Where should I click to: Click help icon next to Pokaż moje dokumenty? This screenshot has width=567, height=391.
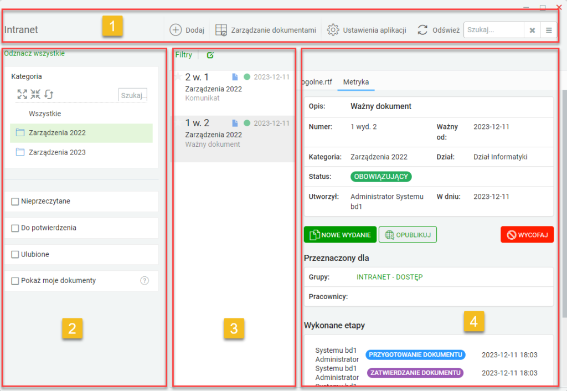[145, 281]
